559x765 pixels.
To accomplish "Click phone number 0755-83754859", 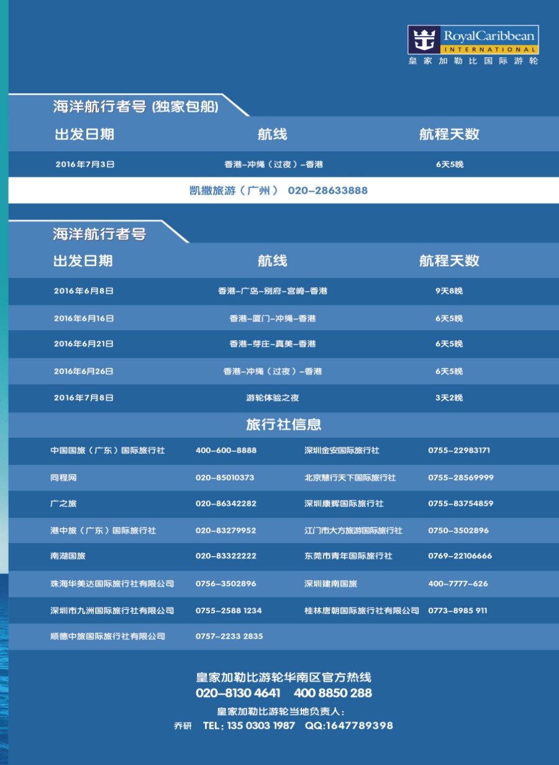I will pos(461,504).
